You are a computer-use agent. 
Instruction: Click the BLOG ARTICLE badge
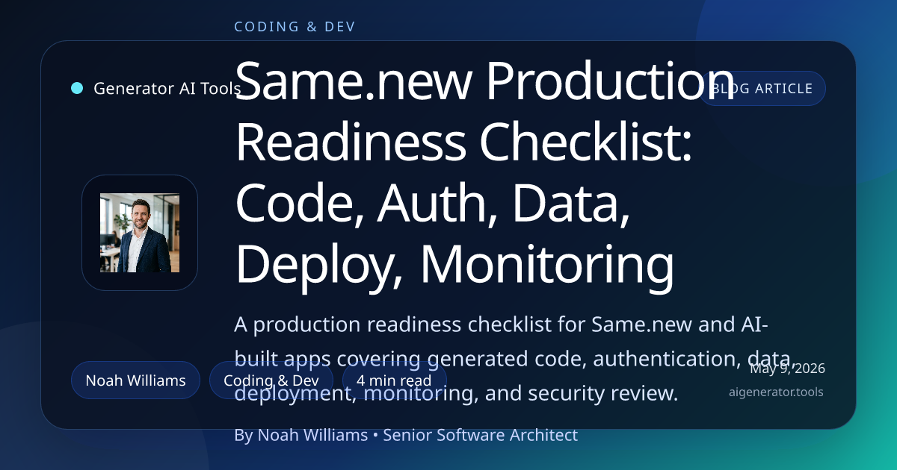tap(762, 89)
